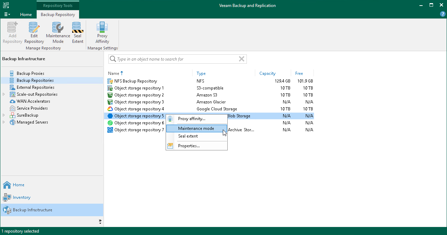Click the 101.9 GB free value
The height and width of the screenshot is (235, 447).
[305, 81]
